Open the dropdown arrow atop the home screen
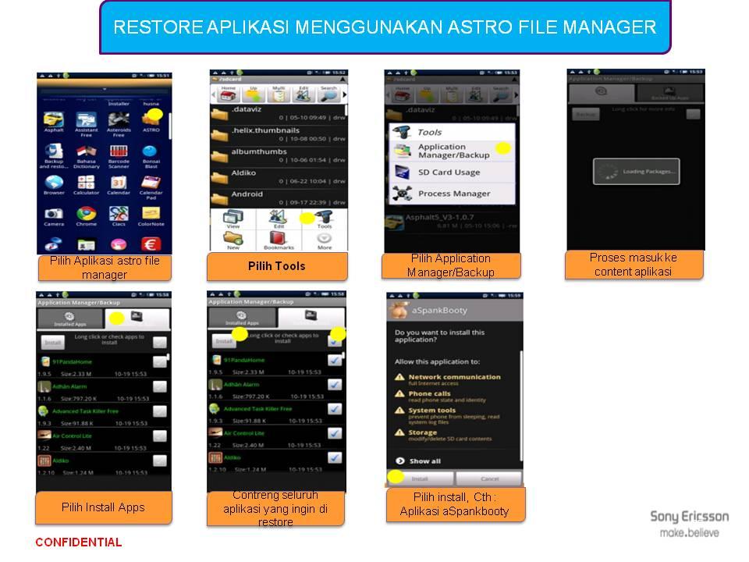 (x=104, y=89)
